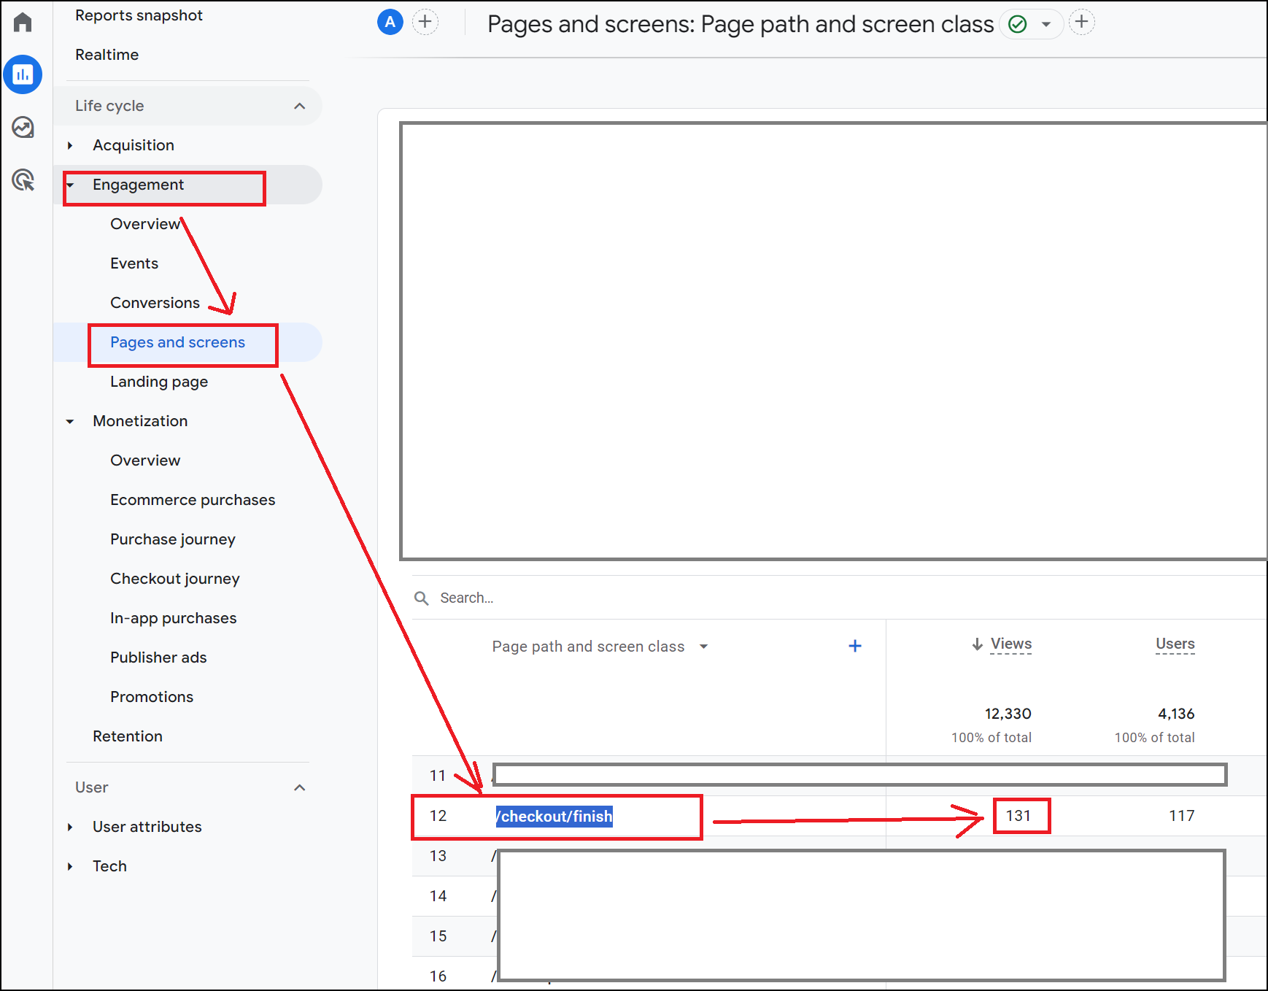This screenshot has width=1268, height=991.
Task: Click the Home icon in left rail
Action: point(23,23)
